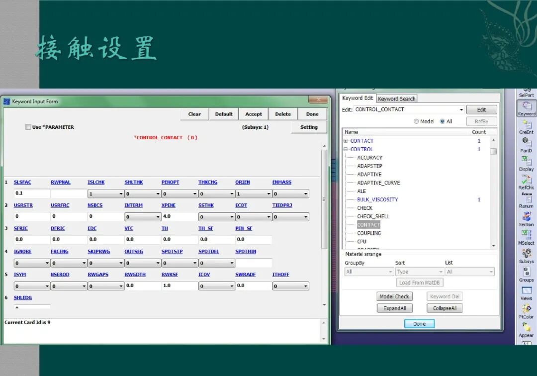This screenshot has width=537, height=376.
Task: Open the Edit keyword CONTROL_CONTACT combo box
Action: 409,109
